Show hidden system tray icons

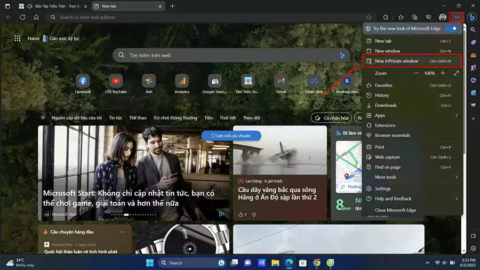tap(427, 263)
